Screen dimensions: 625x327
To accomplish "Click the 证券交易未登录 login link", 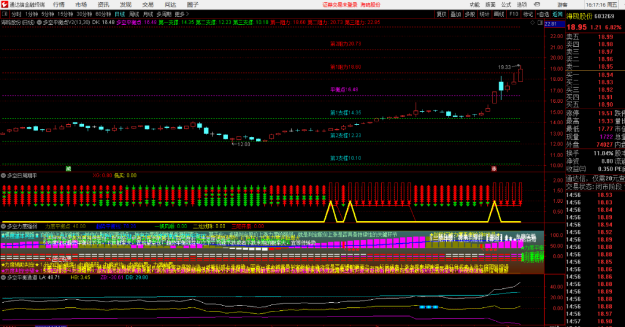I will [x=339, y=5].
